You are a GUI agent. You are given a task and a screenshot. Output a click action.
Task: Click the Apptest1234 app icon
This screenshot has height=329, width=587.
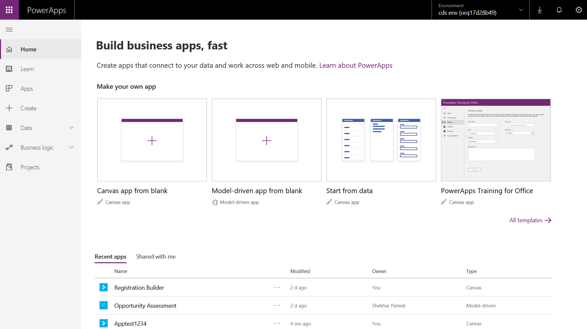(x=103, y=323)
